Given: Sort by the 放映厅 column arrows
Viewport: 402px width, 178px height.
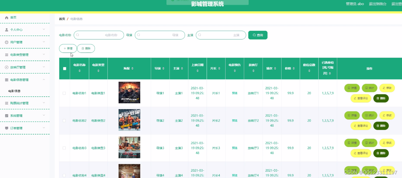Looking at the screenshot, I should click(x=253, y=71).
